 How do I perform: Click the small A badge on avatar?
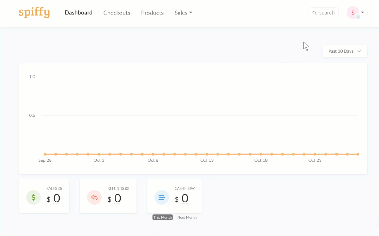coord(358,17)
